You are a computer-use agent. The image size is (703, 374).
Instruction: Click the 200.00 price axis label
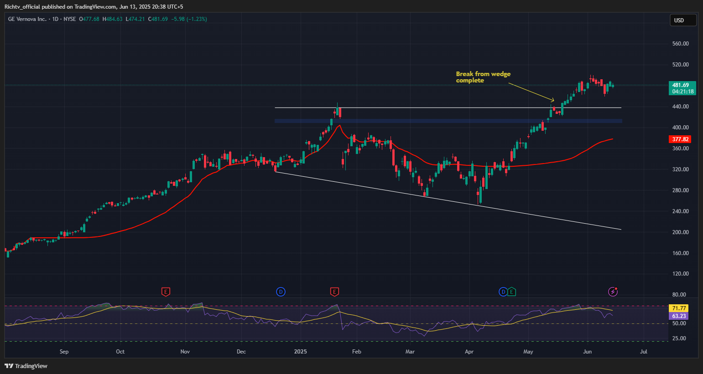[x=680, y=232]
